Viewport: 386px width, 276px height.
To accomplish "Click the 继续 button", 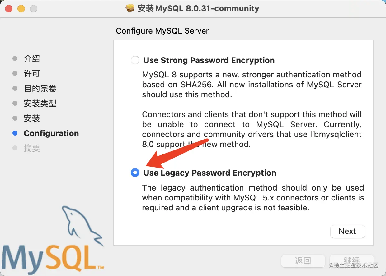I will click(352, 261).
